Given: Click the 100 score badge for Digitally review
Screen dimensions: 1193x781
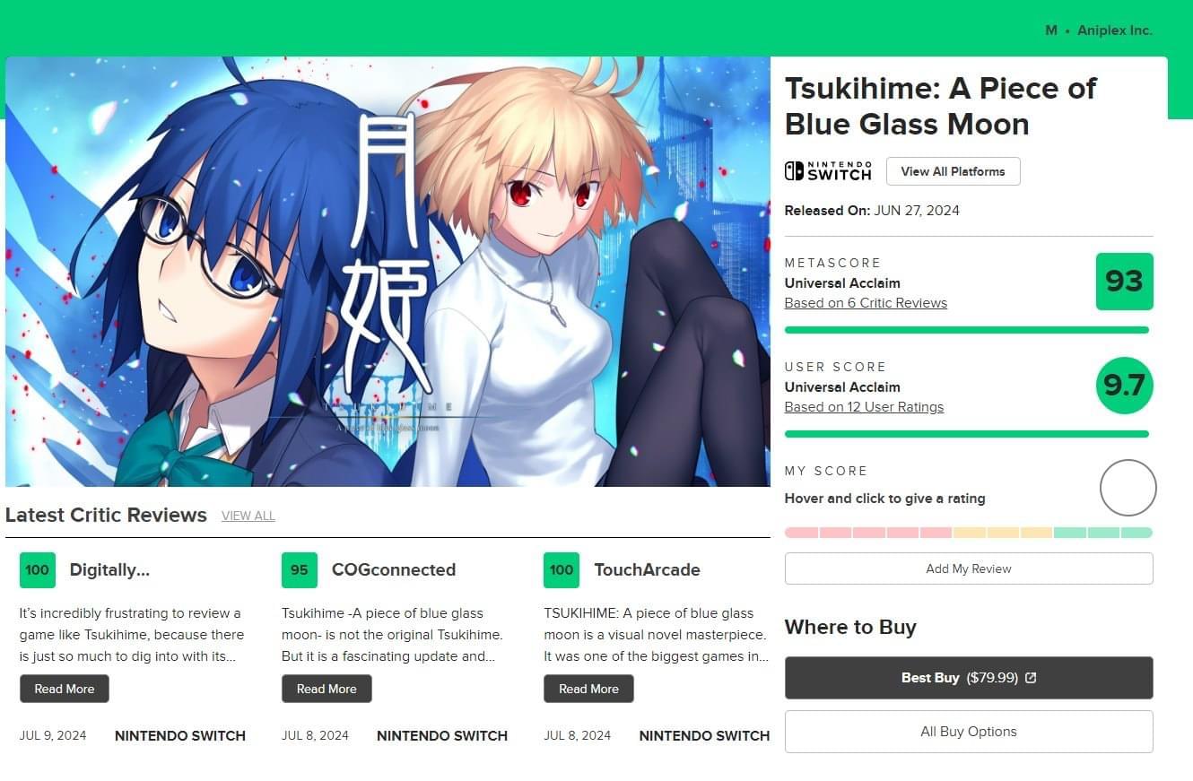Looking at the screenshot, I should click(x=38, y=570).
